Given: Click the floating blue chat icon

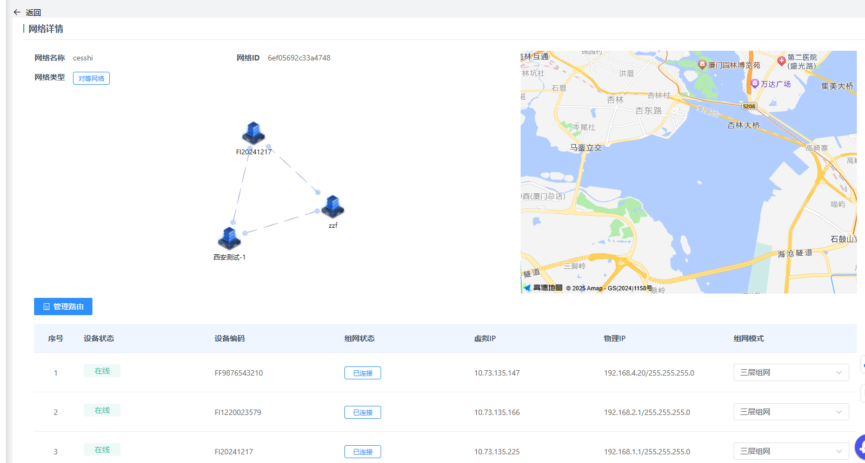Looking at the screenshot, I should [x=860, y=447].
